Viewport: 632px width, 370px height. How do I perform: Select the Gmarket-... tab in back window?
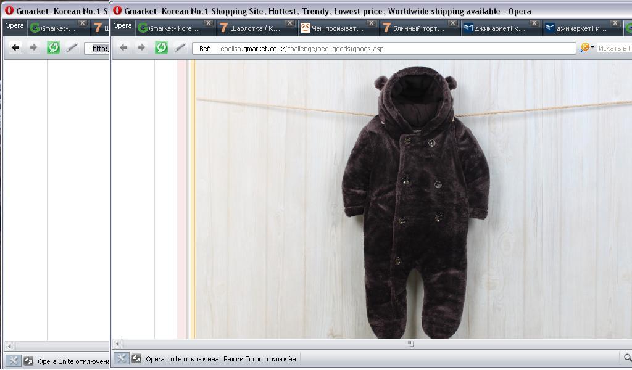(x=58, y=28)
